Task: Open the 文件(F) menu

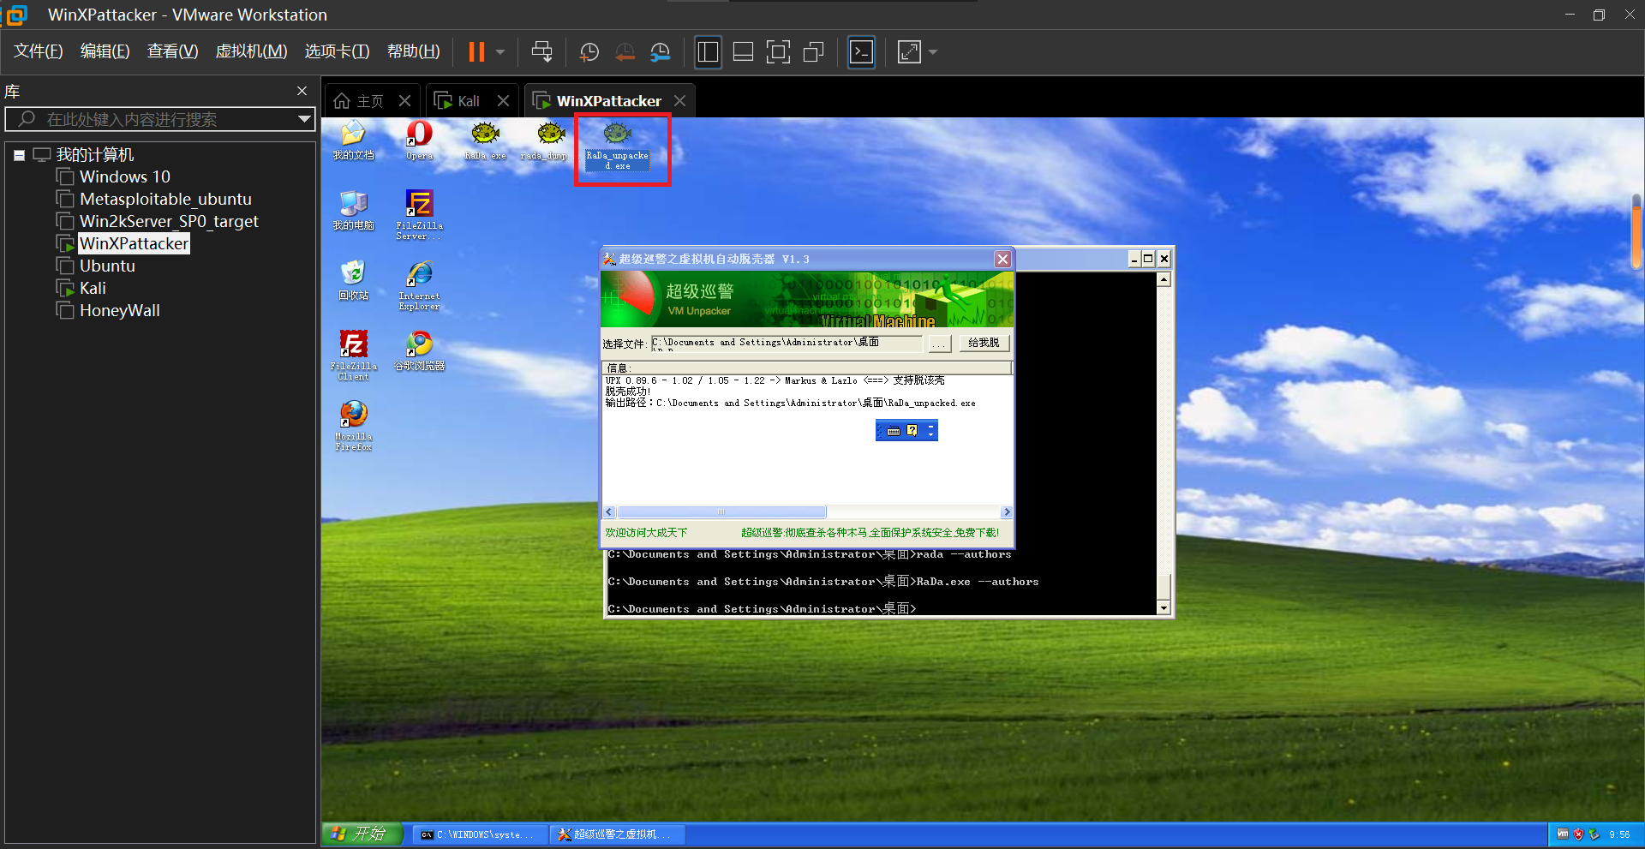Action: tap(39, 51)
